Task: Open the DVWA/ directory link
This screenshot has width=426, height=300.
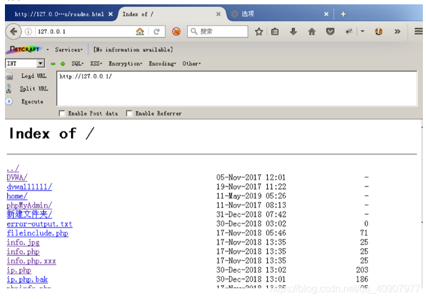Action: tap(17, 177)
